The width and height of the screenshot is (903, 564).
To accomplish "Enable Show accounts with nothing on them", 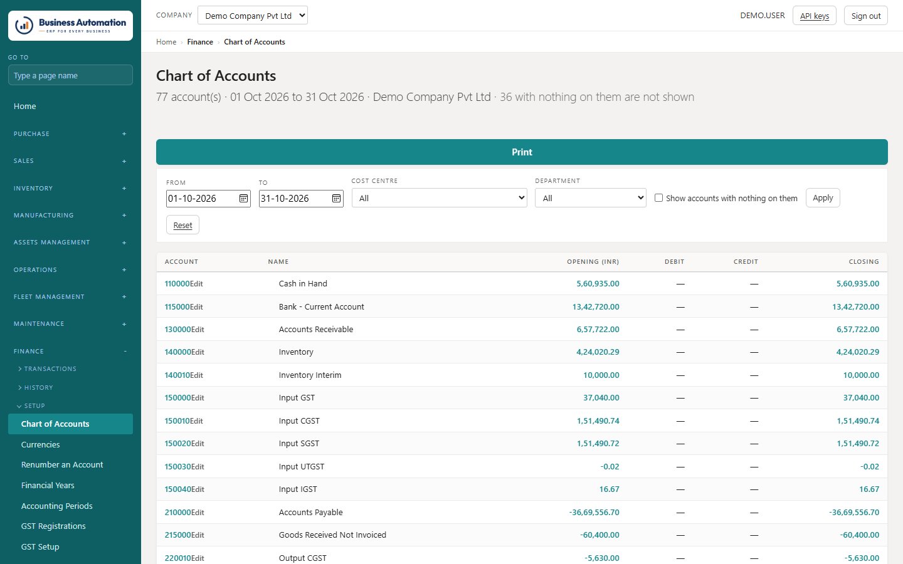I will tap(658, 198).
